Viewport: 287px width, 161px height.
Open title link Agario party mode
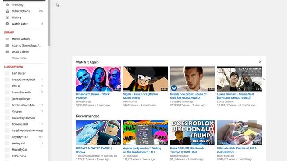coord(142,150)
